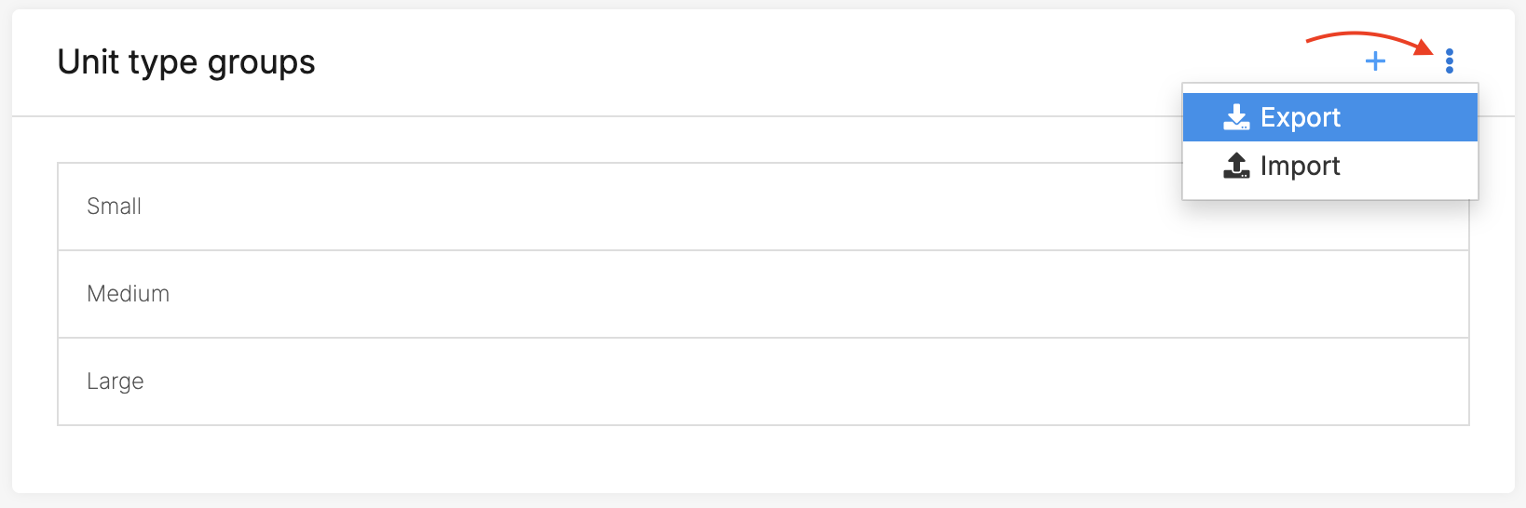The image size is (1526, 508).
Task: Click the upload icon beside Import
Action: 1236,166
